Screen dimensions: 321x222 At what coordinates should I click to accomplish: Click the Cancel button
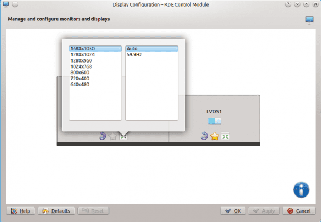(x=299, y=211)
